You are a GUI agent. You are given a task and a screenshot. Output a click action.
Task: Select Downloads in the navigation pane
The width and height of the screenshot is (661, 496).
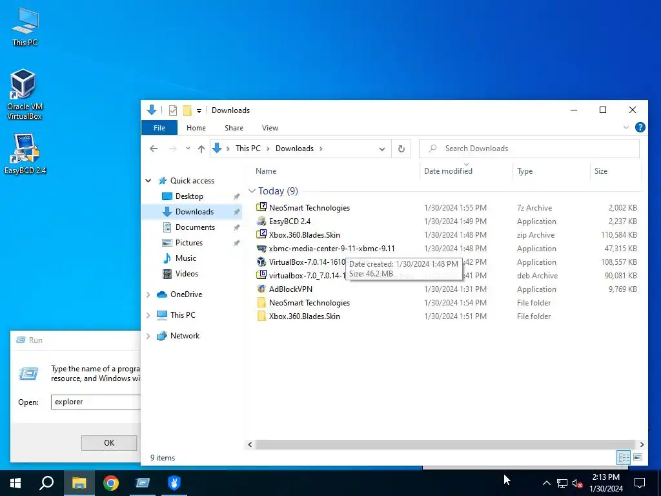pyautogui.click(x=194, y=212)
